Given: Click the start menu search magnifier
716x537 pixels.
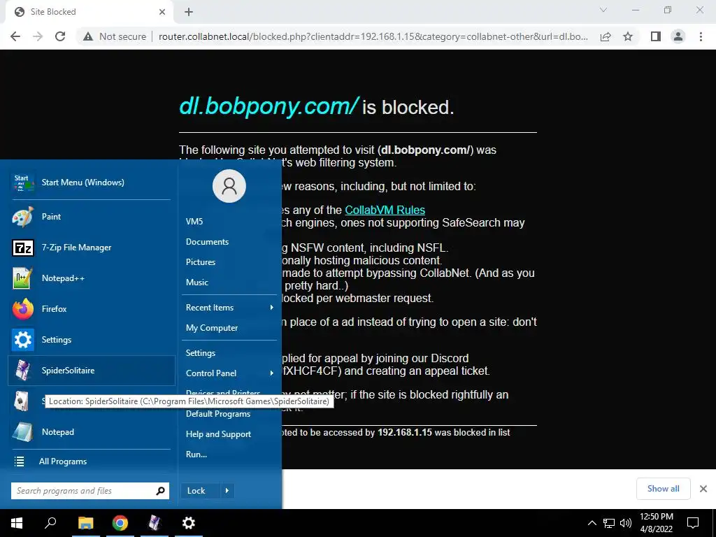Looking at the screenshot, I should [160, 491].
